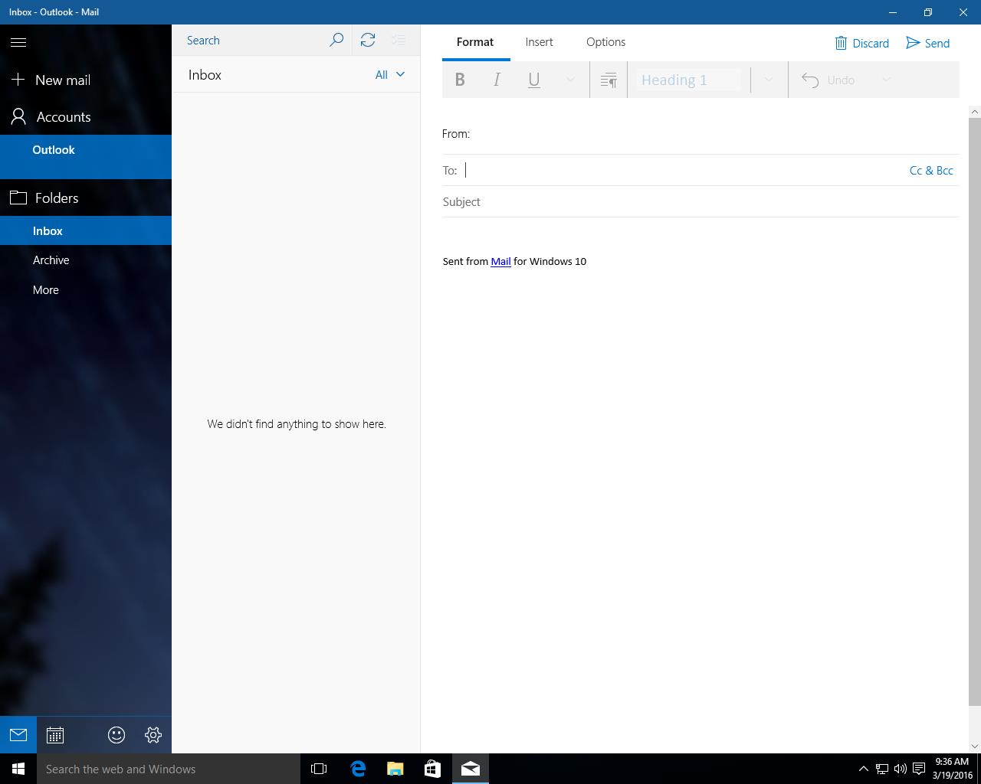This screenshot has width=981, height=784.
Task: Select the Inbox folder in sidebar
Action: tap(86, 230)
